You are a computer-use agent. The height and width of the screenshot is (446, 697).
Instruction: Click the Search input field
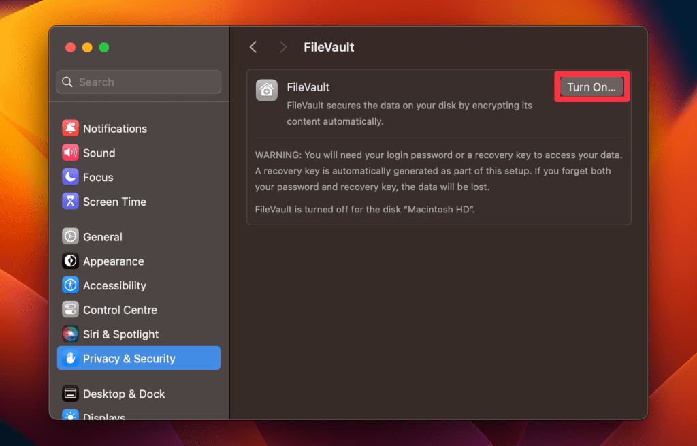click(x=146, y=82)
